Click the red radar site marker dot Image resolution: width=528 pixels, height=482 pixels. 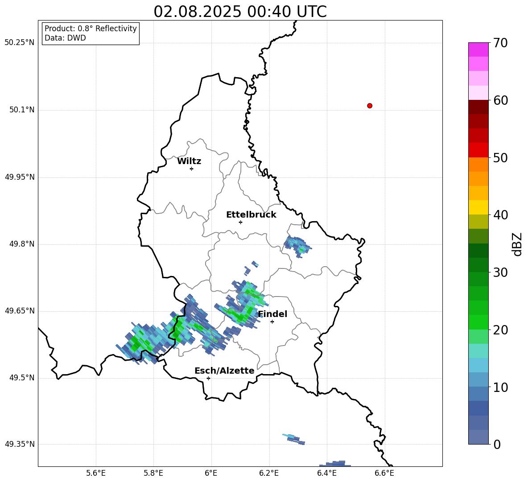coord(369,106)
